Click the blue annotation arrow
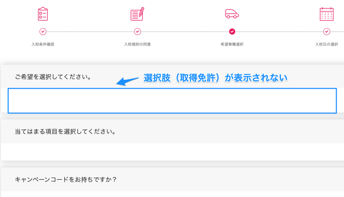The width and height of the screenshot is (344, 197). [x=127, y=81]
